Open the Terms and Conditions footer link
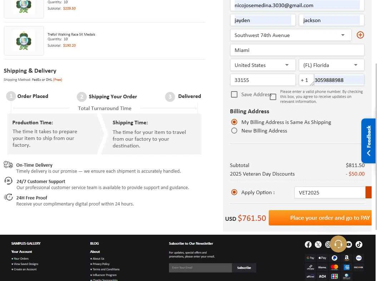The height and width of the screenshot is (281, 377). coord(106,269)
